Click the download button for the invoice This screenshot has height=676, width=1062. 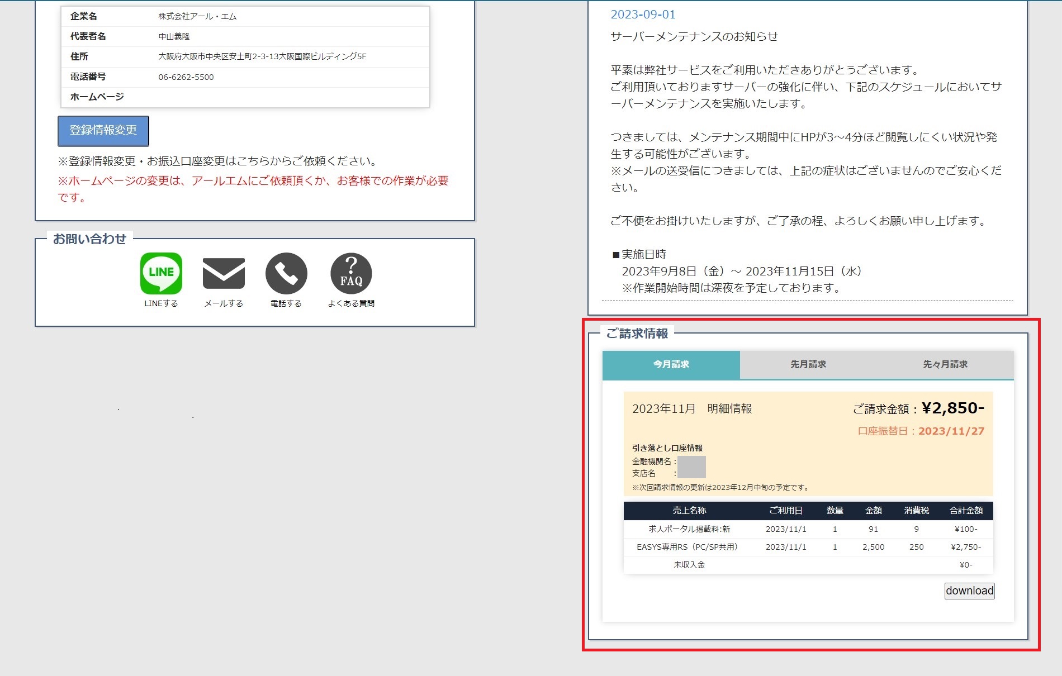click(x=969, y=591)
